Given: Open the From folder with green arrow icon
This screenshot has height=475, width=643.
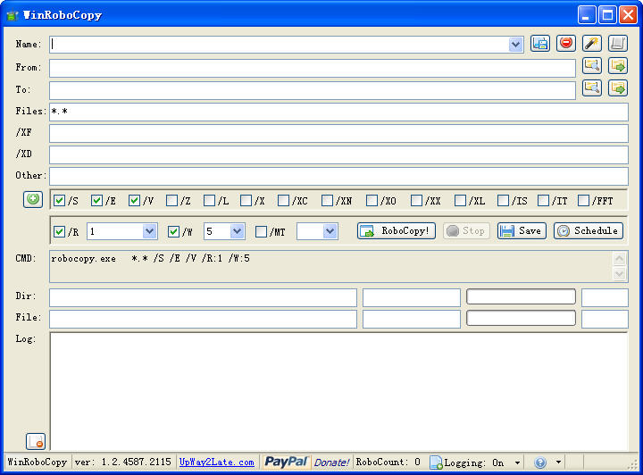Looking at the screenshot, I should click(618, 65).
